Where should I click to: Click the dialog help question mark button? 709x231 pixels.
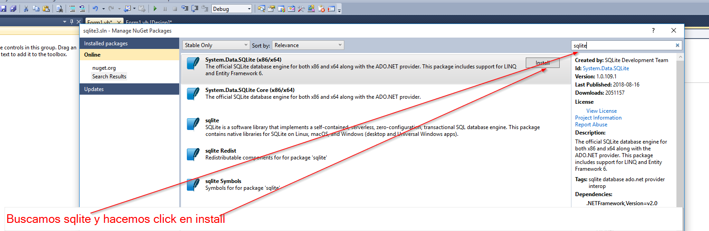pyautogui.click(x=653, y=31)
